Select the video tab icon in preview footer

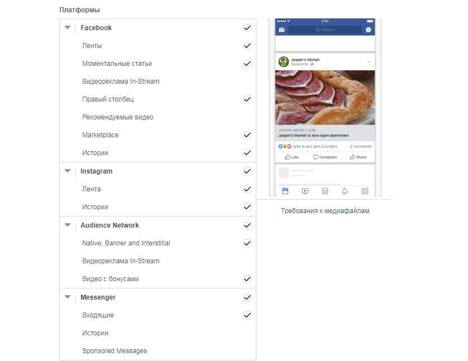coord(305,191)
